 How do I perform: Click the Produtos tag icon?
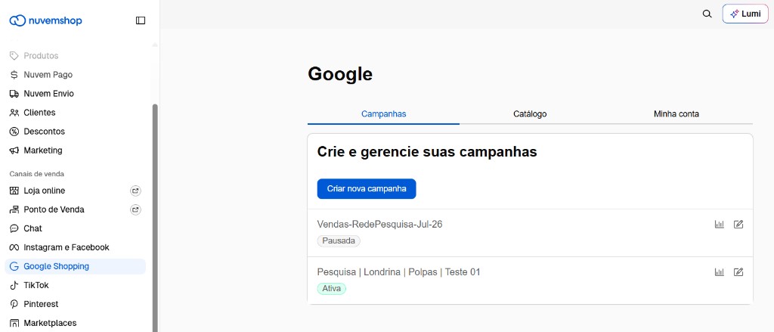click(x=14, y=56)
